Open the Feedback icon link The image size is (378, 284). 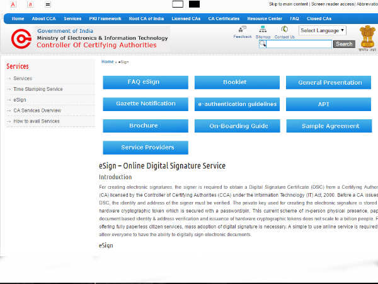(243, 32)
